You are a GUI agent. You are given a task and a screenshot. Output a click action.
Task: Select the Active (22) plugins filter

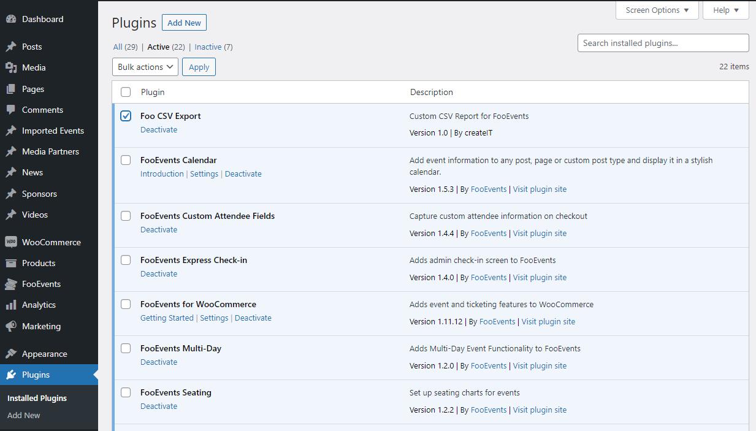166,47
